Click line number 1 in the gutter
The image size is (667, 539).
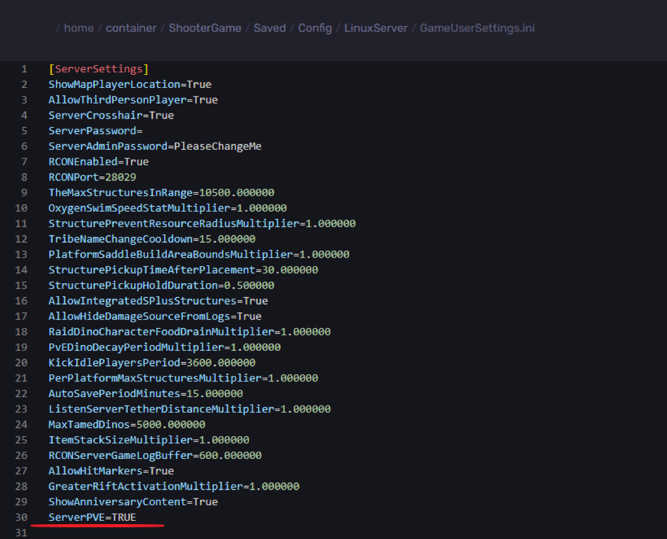pyautogui.click(x=24, y=69)
